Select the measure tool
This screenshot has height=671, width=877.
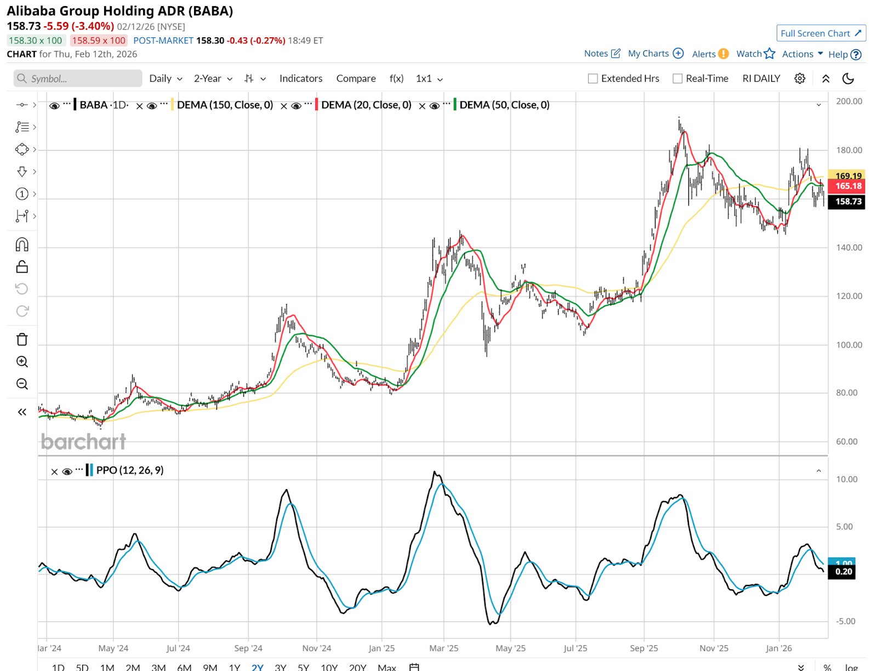21,216
